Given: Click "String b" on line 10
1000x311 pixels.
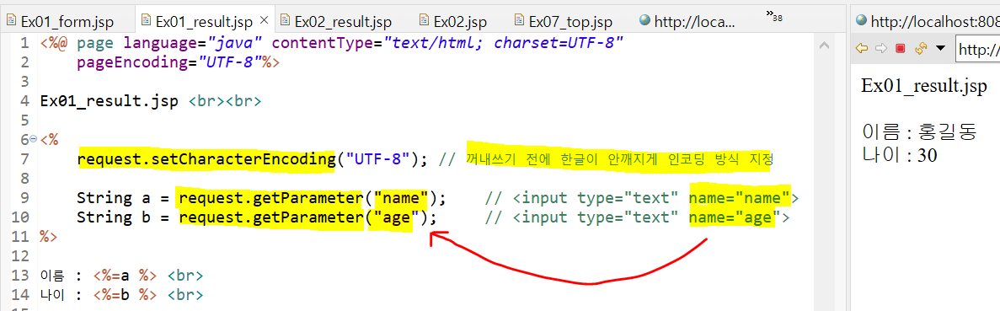Looking at the screenshot, I should pyautogui.click(x=114, y=217).
